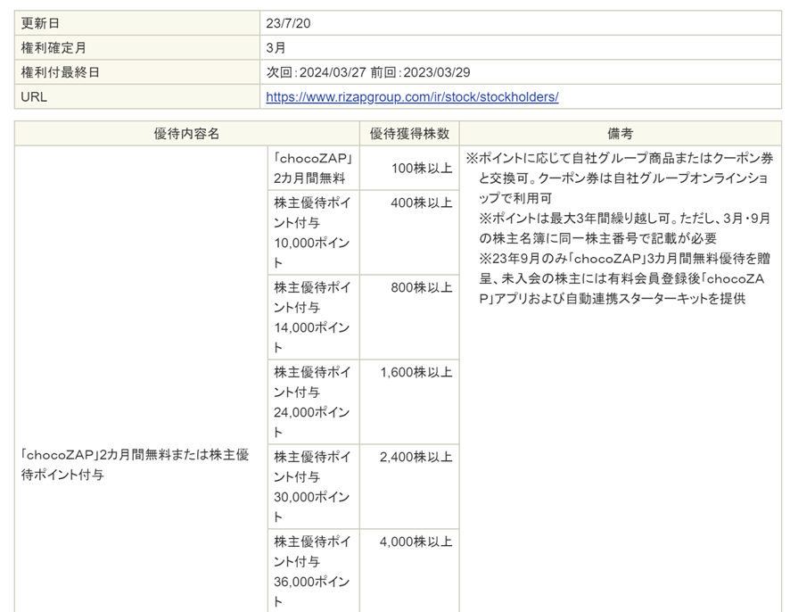Image resolution: width=790 pixels, height=612 pixels.
Task: Select the 更新日 label cell
Action: coord(137,23)
